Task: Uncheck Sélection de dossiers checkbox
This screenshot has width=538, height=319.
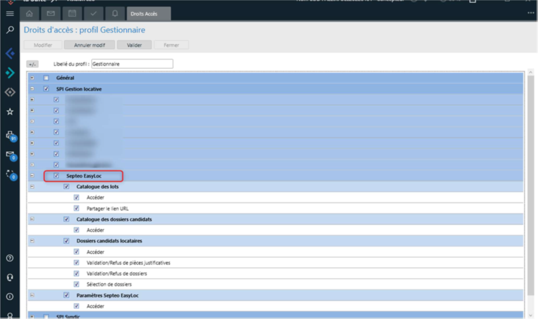Action: [76, 284]
